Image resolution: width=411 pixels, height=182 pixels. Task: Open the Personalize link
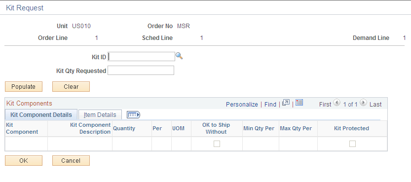pyautogui.click(x=242, y=105)
